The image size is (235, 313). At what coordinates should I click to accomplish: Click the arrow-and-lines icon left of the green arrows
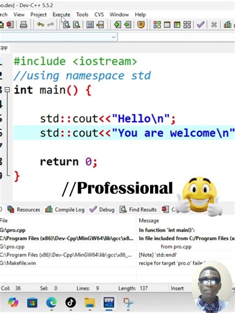coord(100,25)
